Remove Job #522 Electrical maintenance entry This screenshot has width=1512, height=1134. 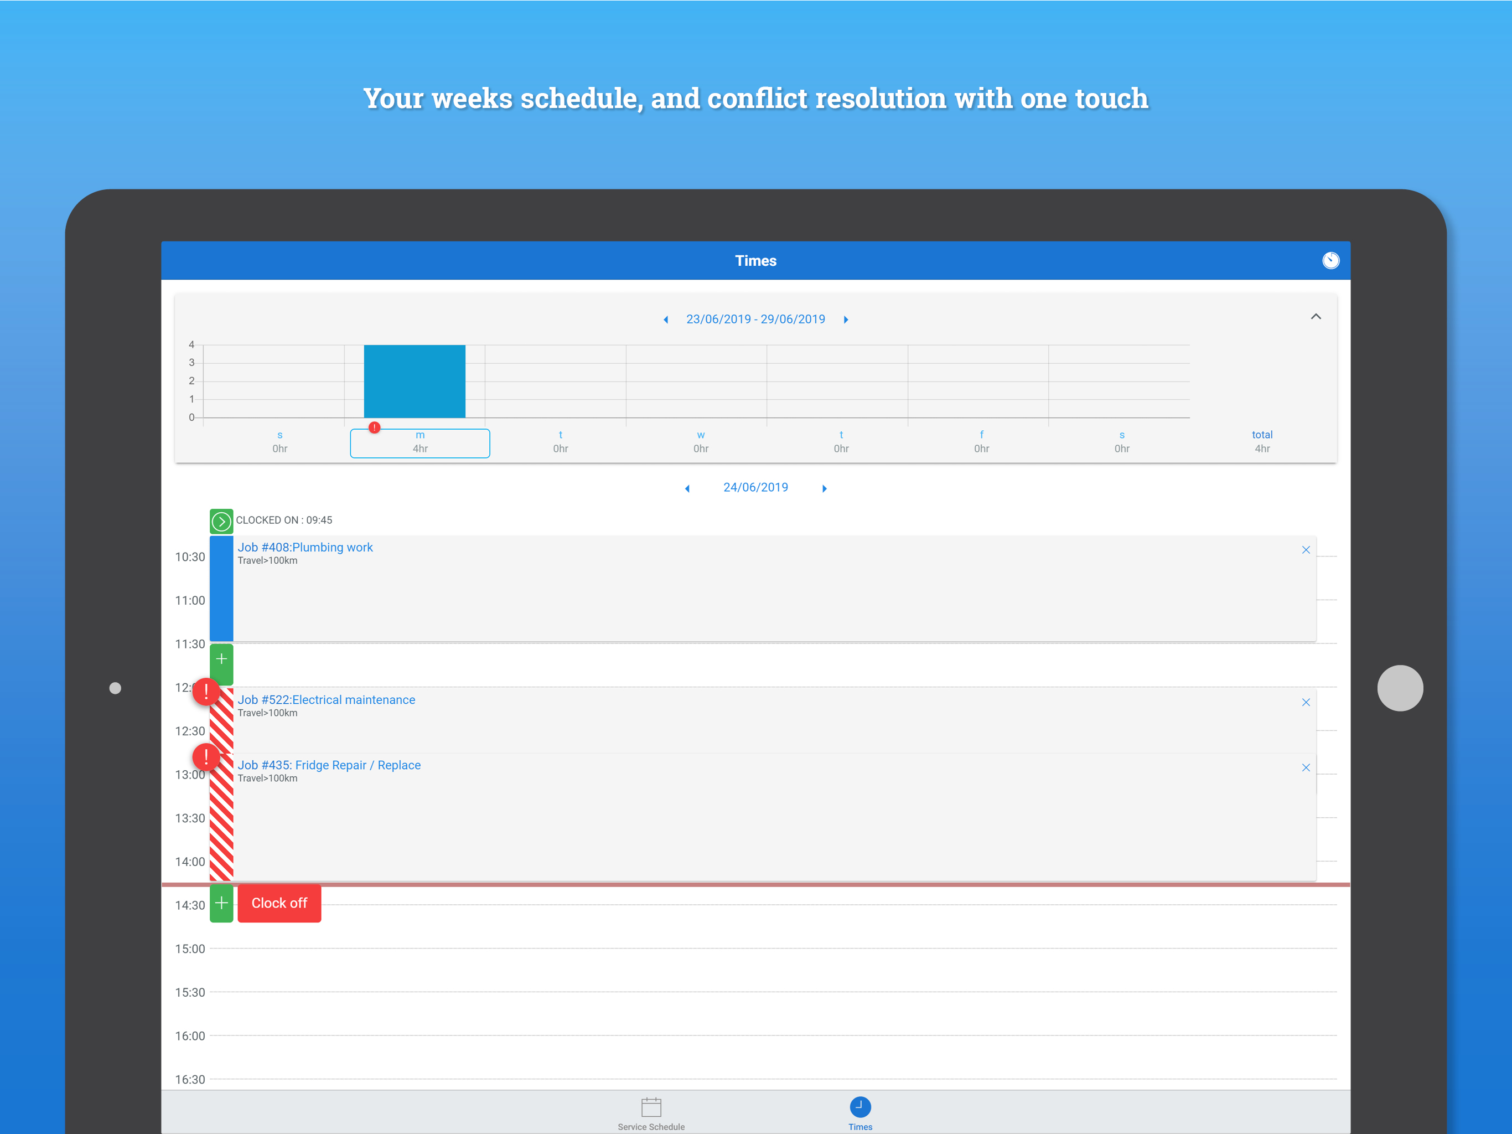1306,703
